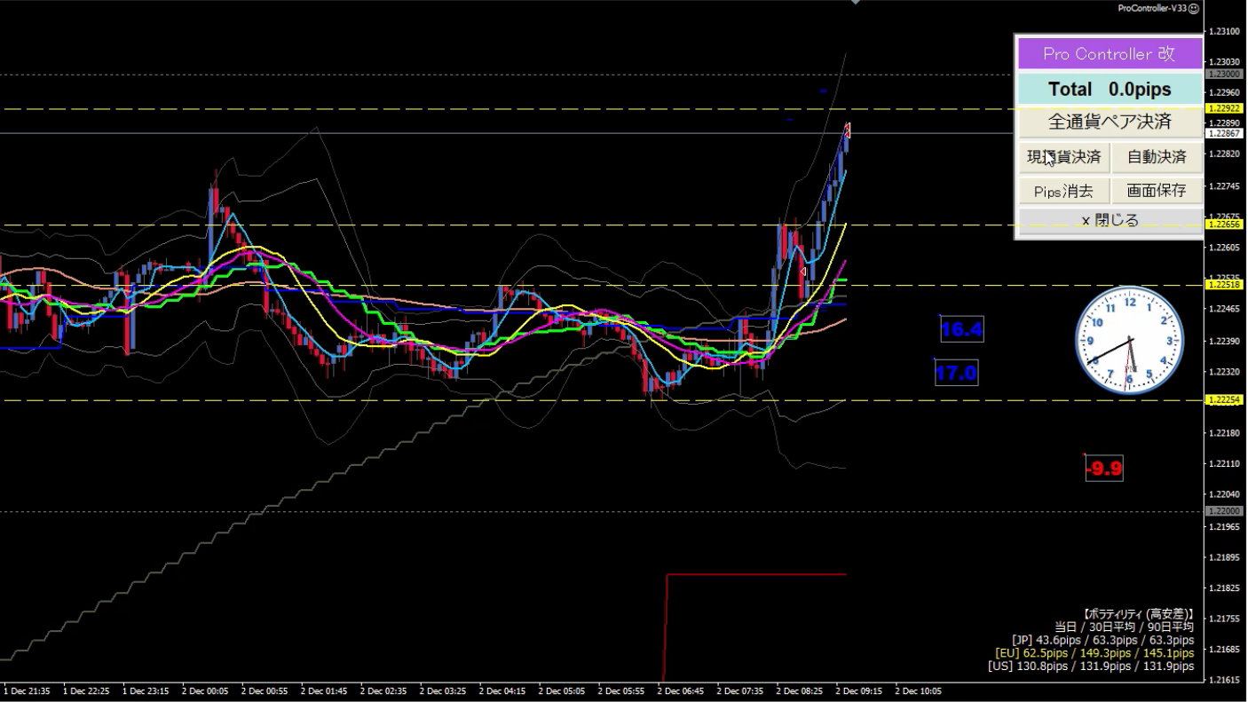
Task: Click the 1 Dec 21:35 time label
Action: click(27, 690)
